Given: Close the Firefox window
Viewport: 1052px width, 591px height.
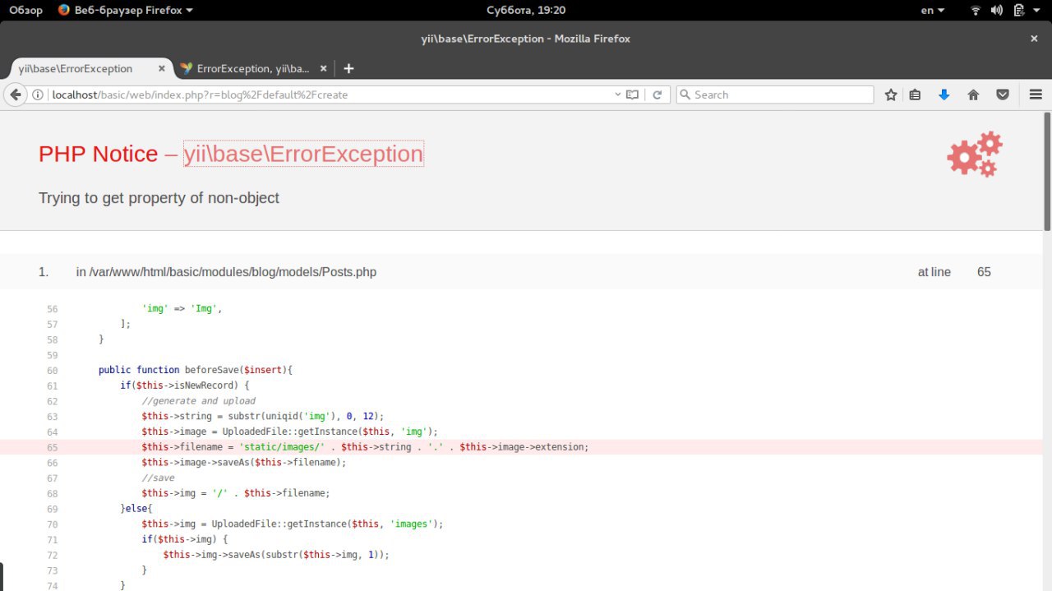Looking at the screenshot, I should pyautogui.click(x=1034, y=39).
